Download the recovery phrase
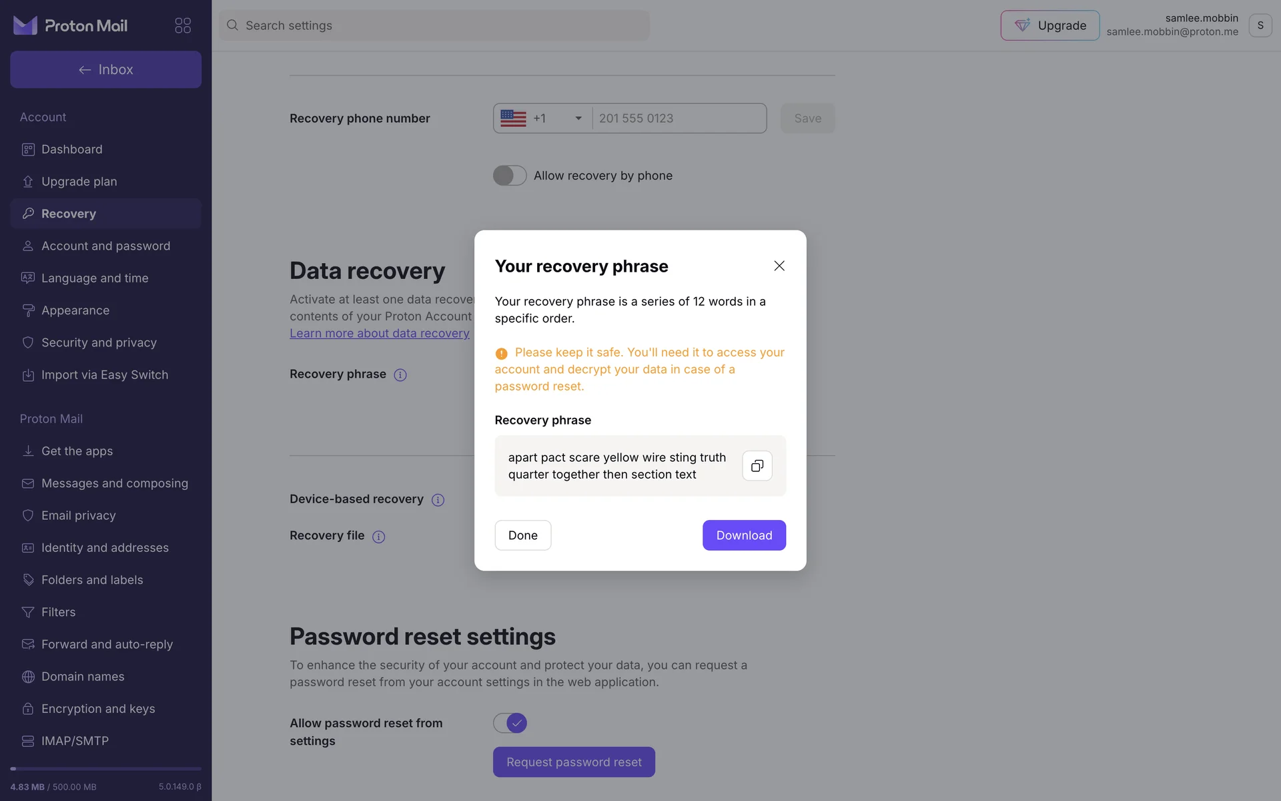The height and width of the screenshot is (801, 1281). (x=744, y=535)
